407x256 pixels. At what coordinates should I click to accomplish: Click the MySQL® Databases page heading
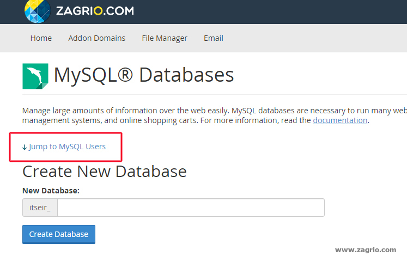coord(144,75)
